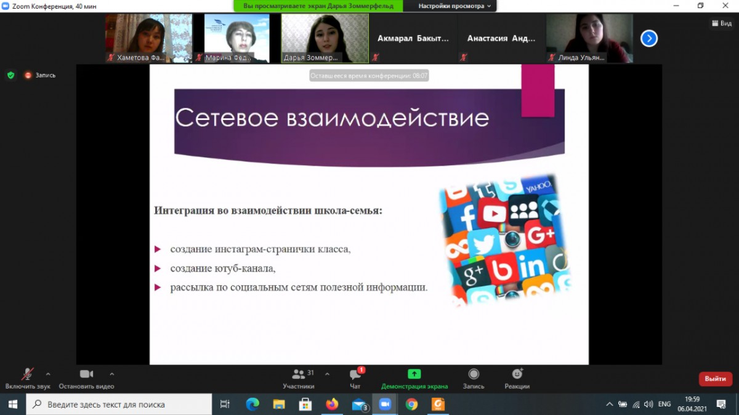
Task: Start screen sharing with Демонстрация экрана
Action: coord(414,378)
